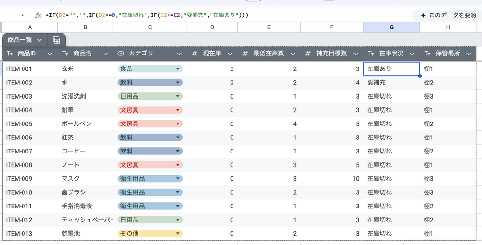Screen dimensions: 482x245
Task: Select cell ITEM-001
Action: click(30, 69)
